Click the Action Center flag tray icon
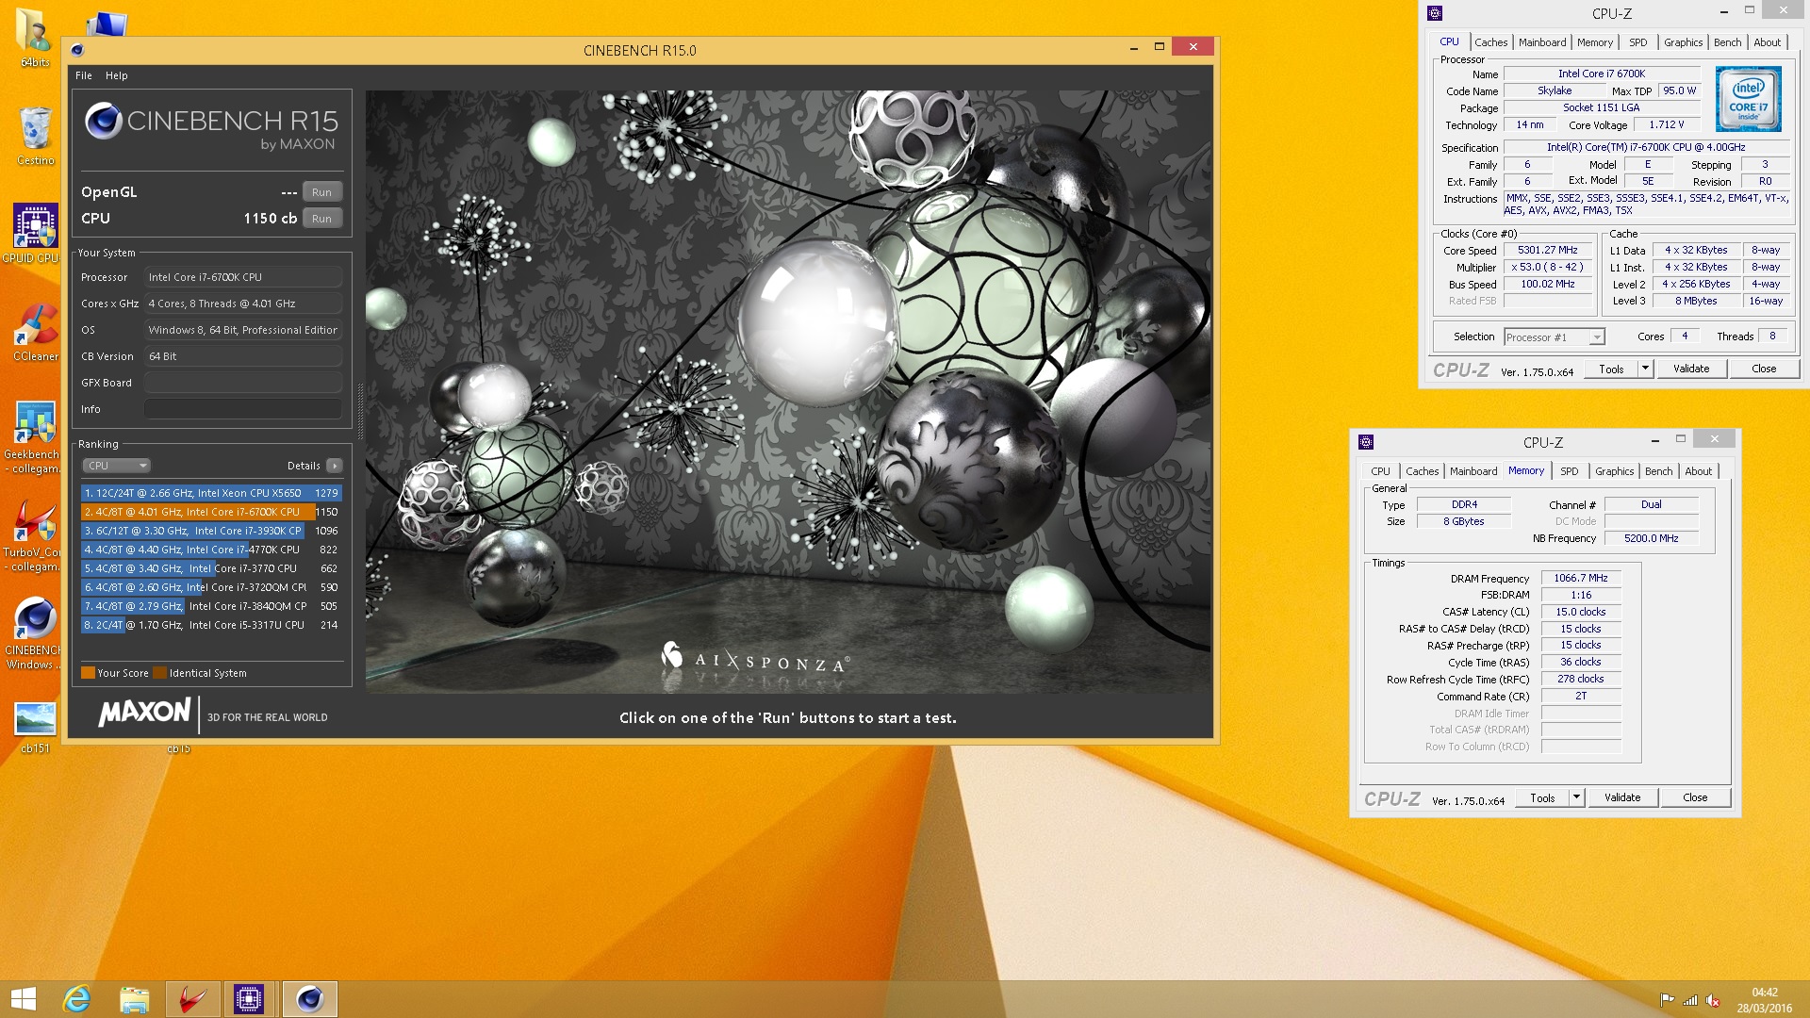The height and width of the screenshot is (1018, 1810). [1667, 1000]
